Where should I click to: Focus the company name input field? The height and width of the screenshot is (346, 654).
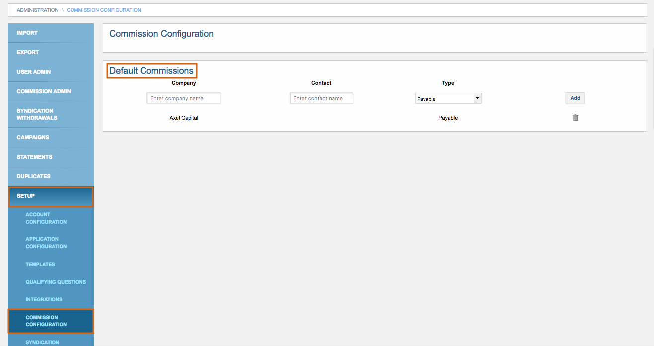pyautogui.click(x=184, y=98)
